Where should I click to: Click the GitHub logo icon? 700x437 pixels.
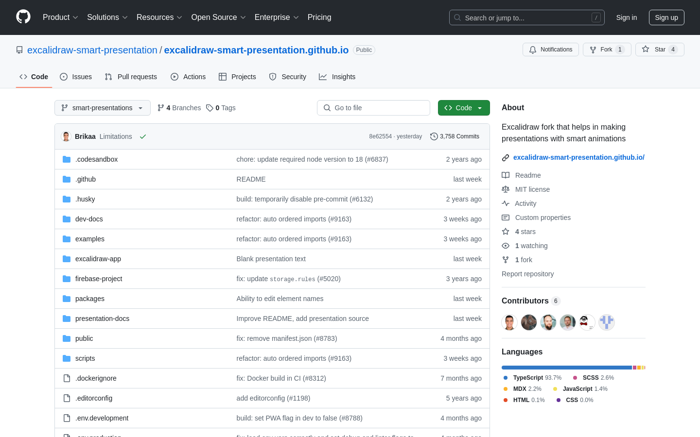(23, 17)
